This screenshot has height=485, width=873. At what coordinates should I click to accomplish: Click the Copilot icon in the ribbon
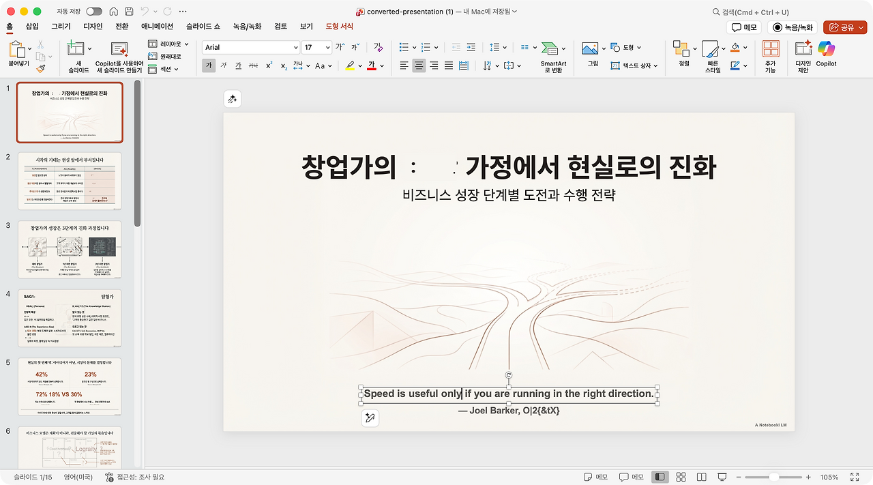point(826,53)
